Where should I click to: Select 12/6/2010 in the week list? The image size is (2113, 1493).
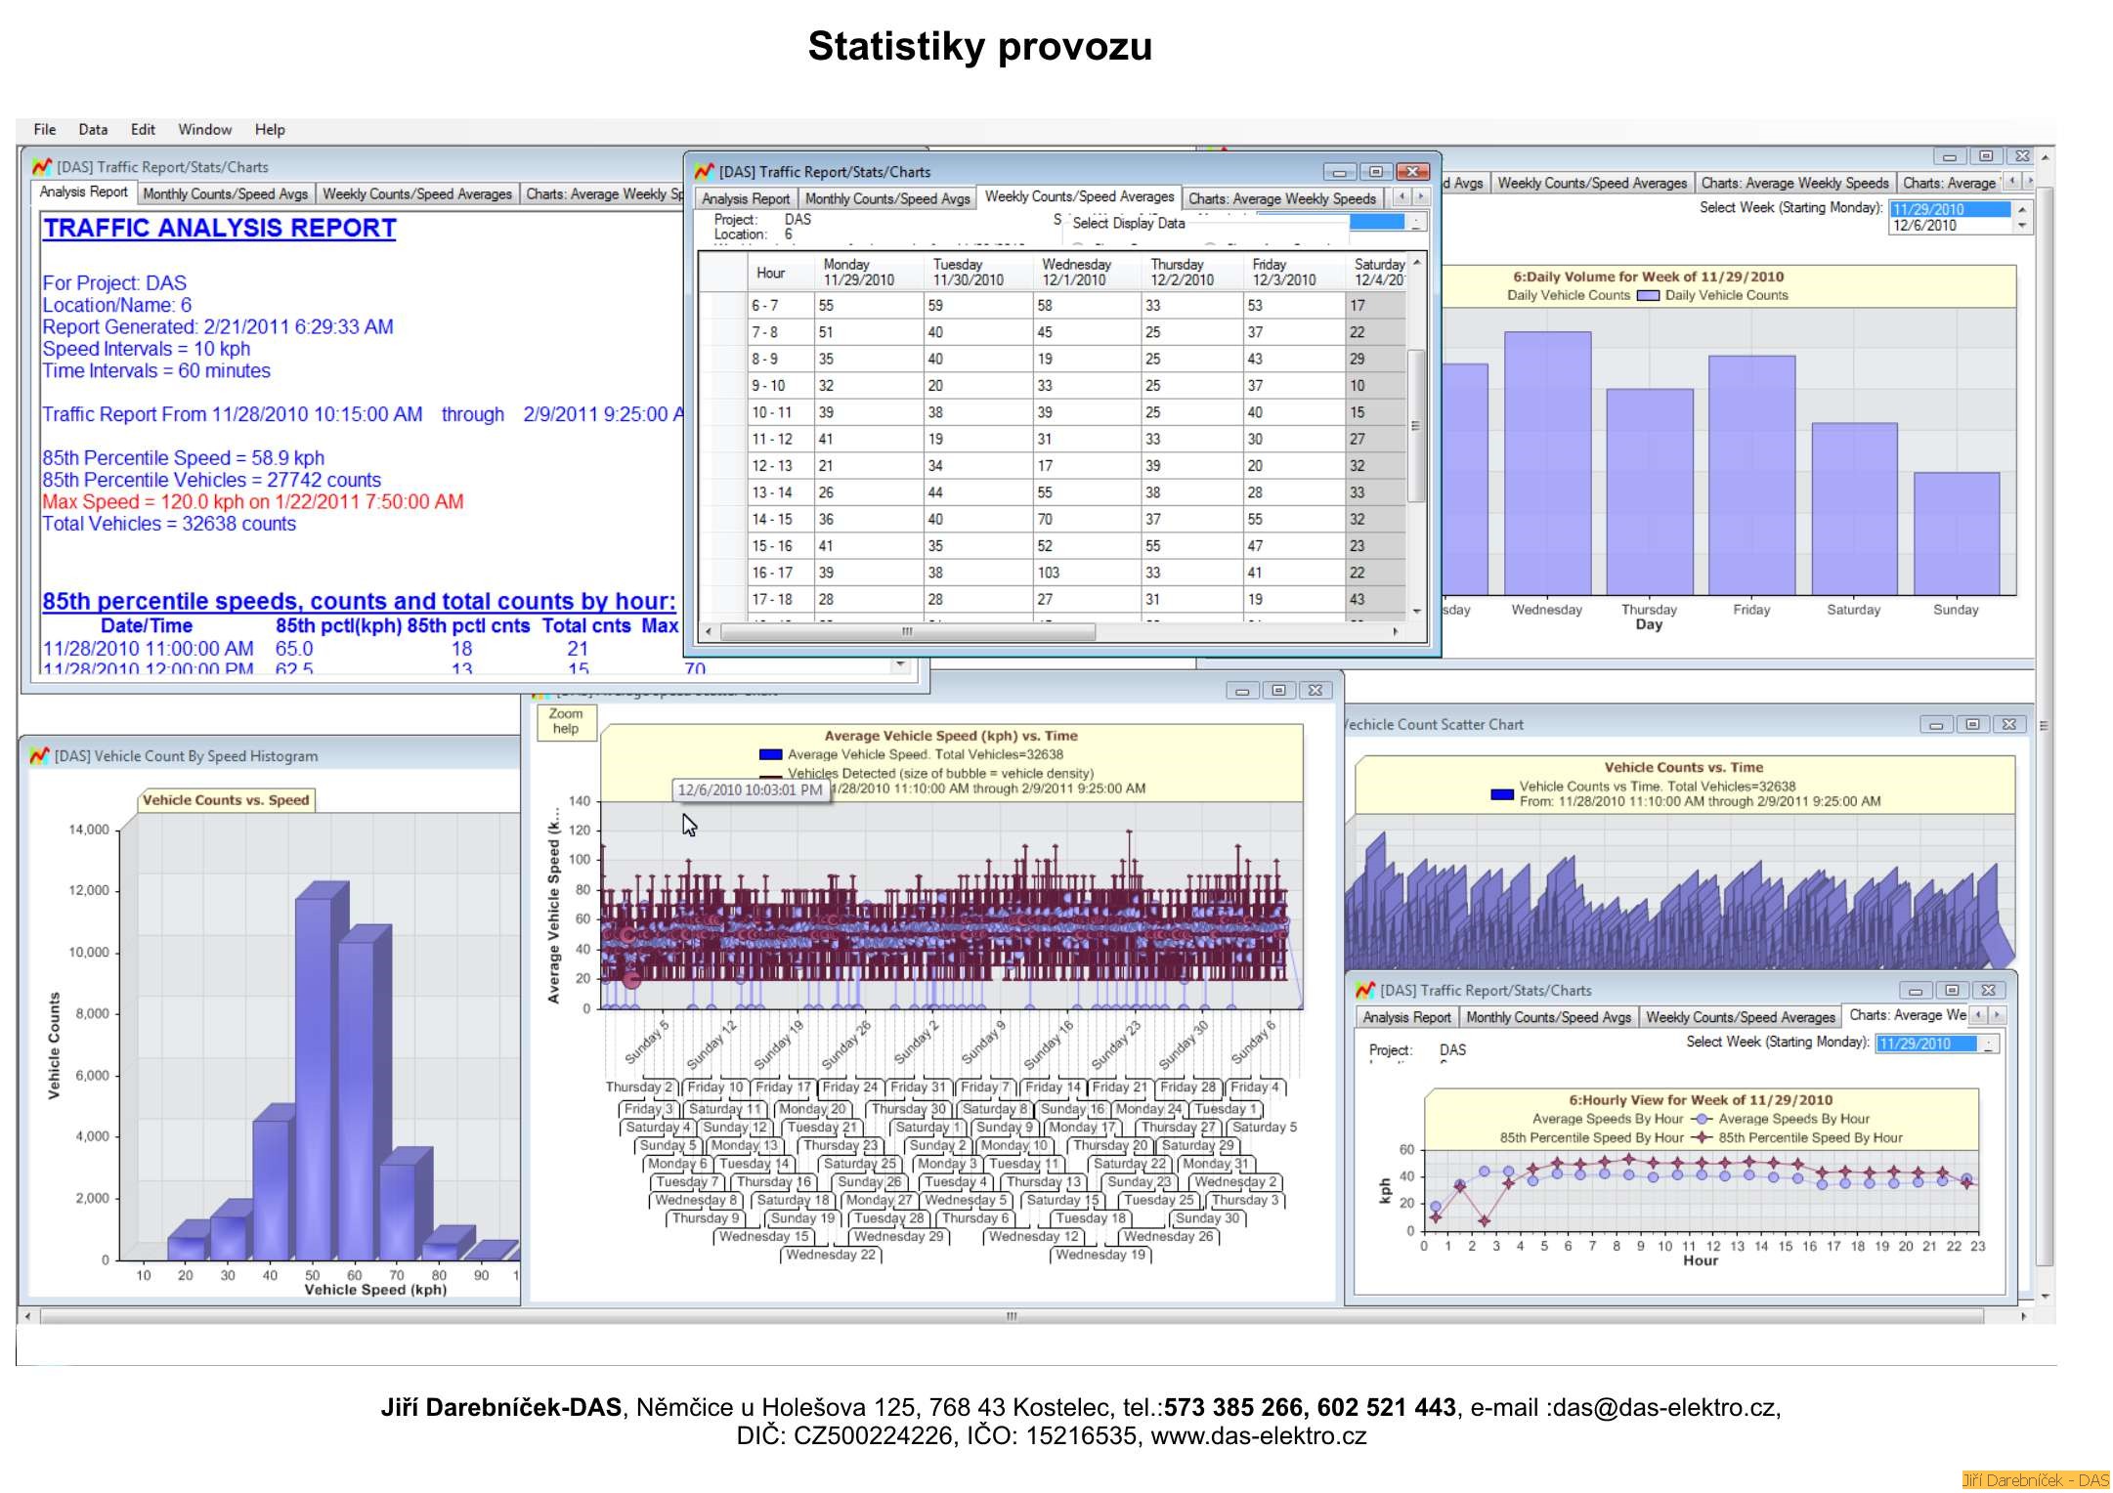click(1924, 226)
